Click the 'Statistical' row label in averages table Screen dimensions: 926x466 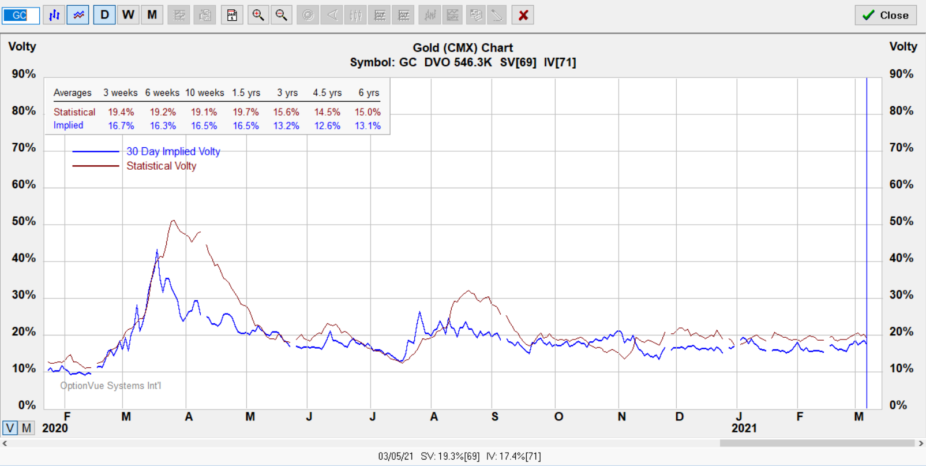74,112
